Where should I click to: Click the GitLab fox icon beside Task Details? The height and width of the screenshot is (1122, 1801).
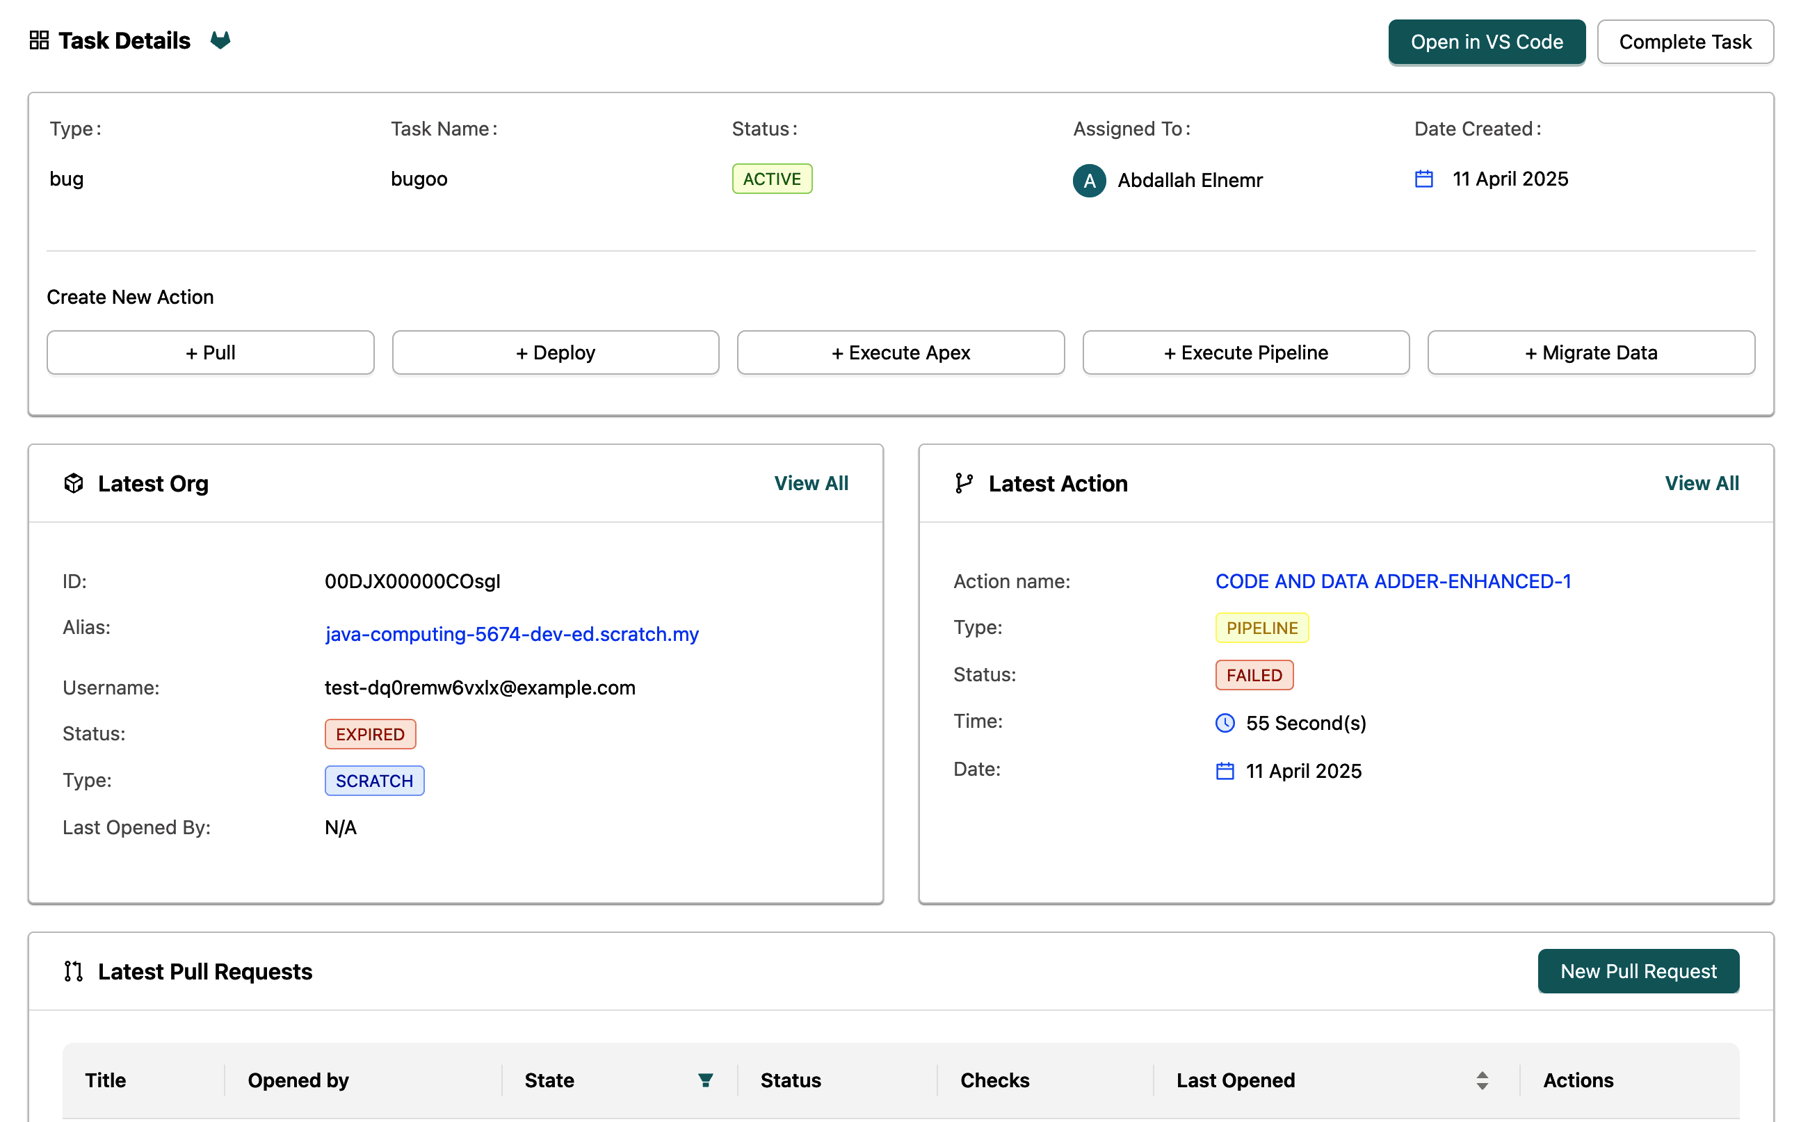tap(220, 40)
